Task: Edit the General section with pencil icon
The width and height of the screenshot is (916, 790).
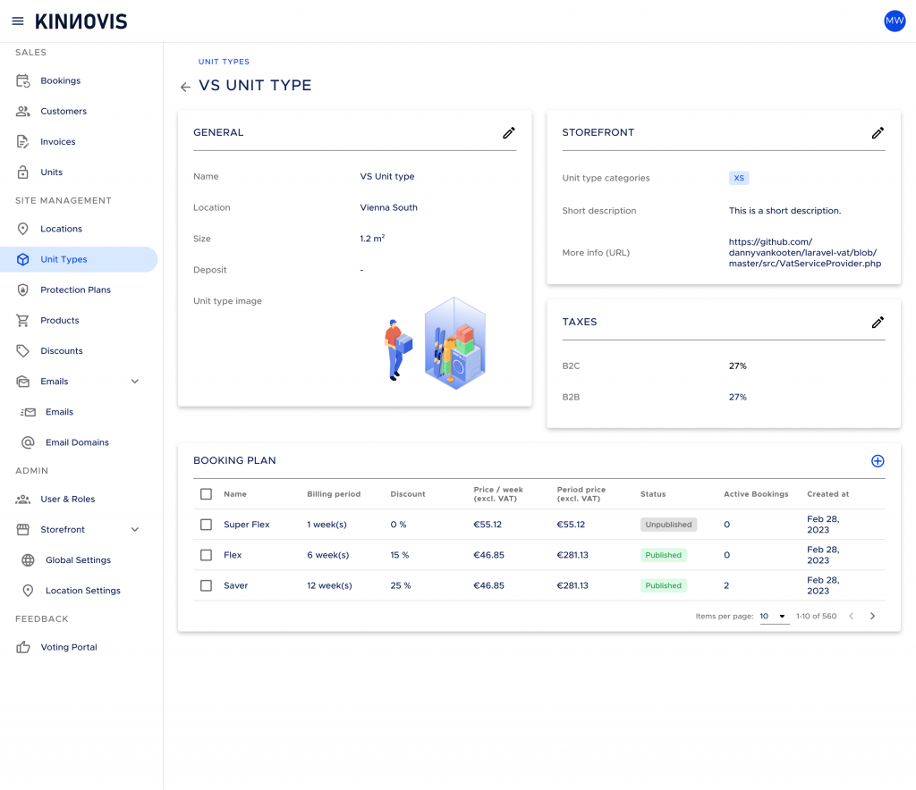Action: (509, 133)
